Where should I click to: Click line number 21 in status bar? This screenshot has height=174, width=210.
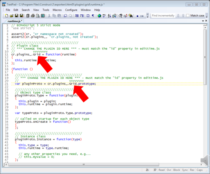point(147,170)
